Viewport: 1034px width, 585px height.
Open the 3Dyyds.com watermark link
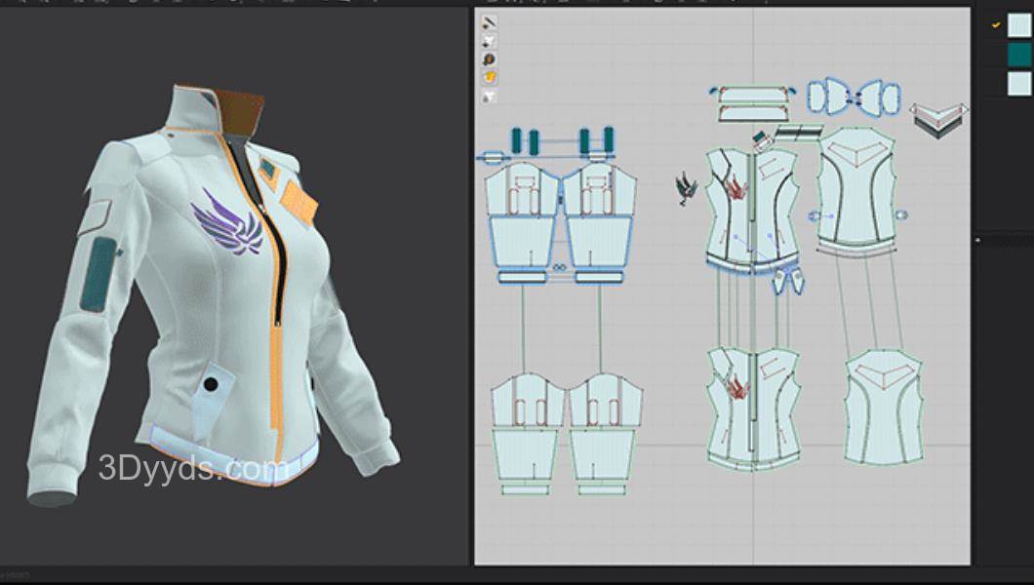193,469
